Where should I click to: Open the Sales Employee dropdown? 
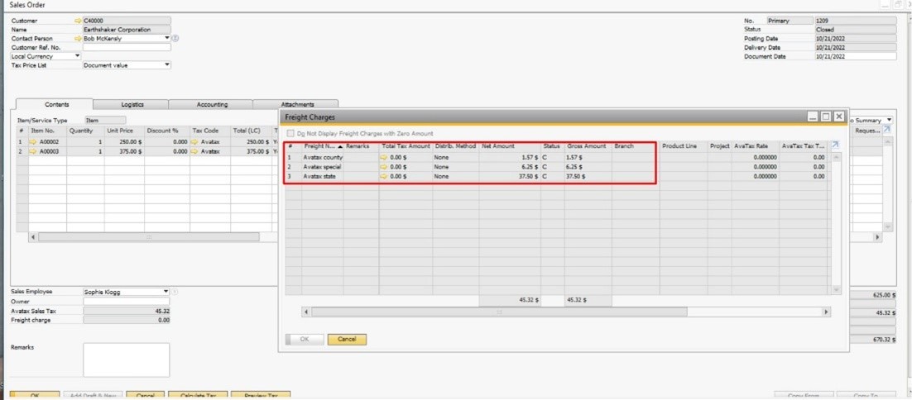tap(166, 292)
